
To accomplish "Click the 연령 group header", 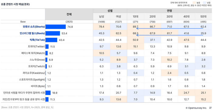I will point(169,11).
